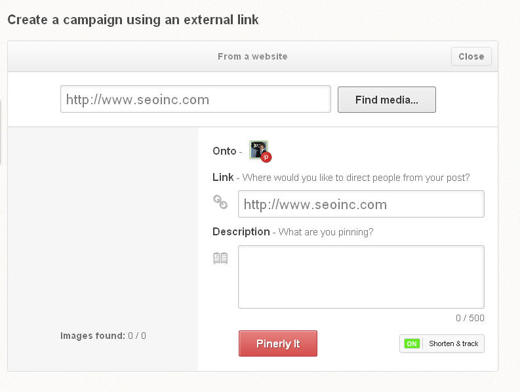Focus the Link destination URL field
Screen dimensions: 520x392
(x=361, y=204)
